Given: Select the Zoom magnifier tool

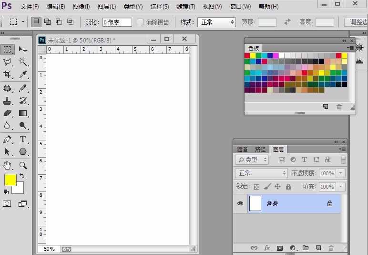Looking at the screenshot, I should coord(23,165).
